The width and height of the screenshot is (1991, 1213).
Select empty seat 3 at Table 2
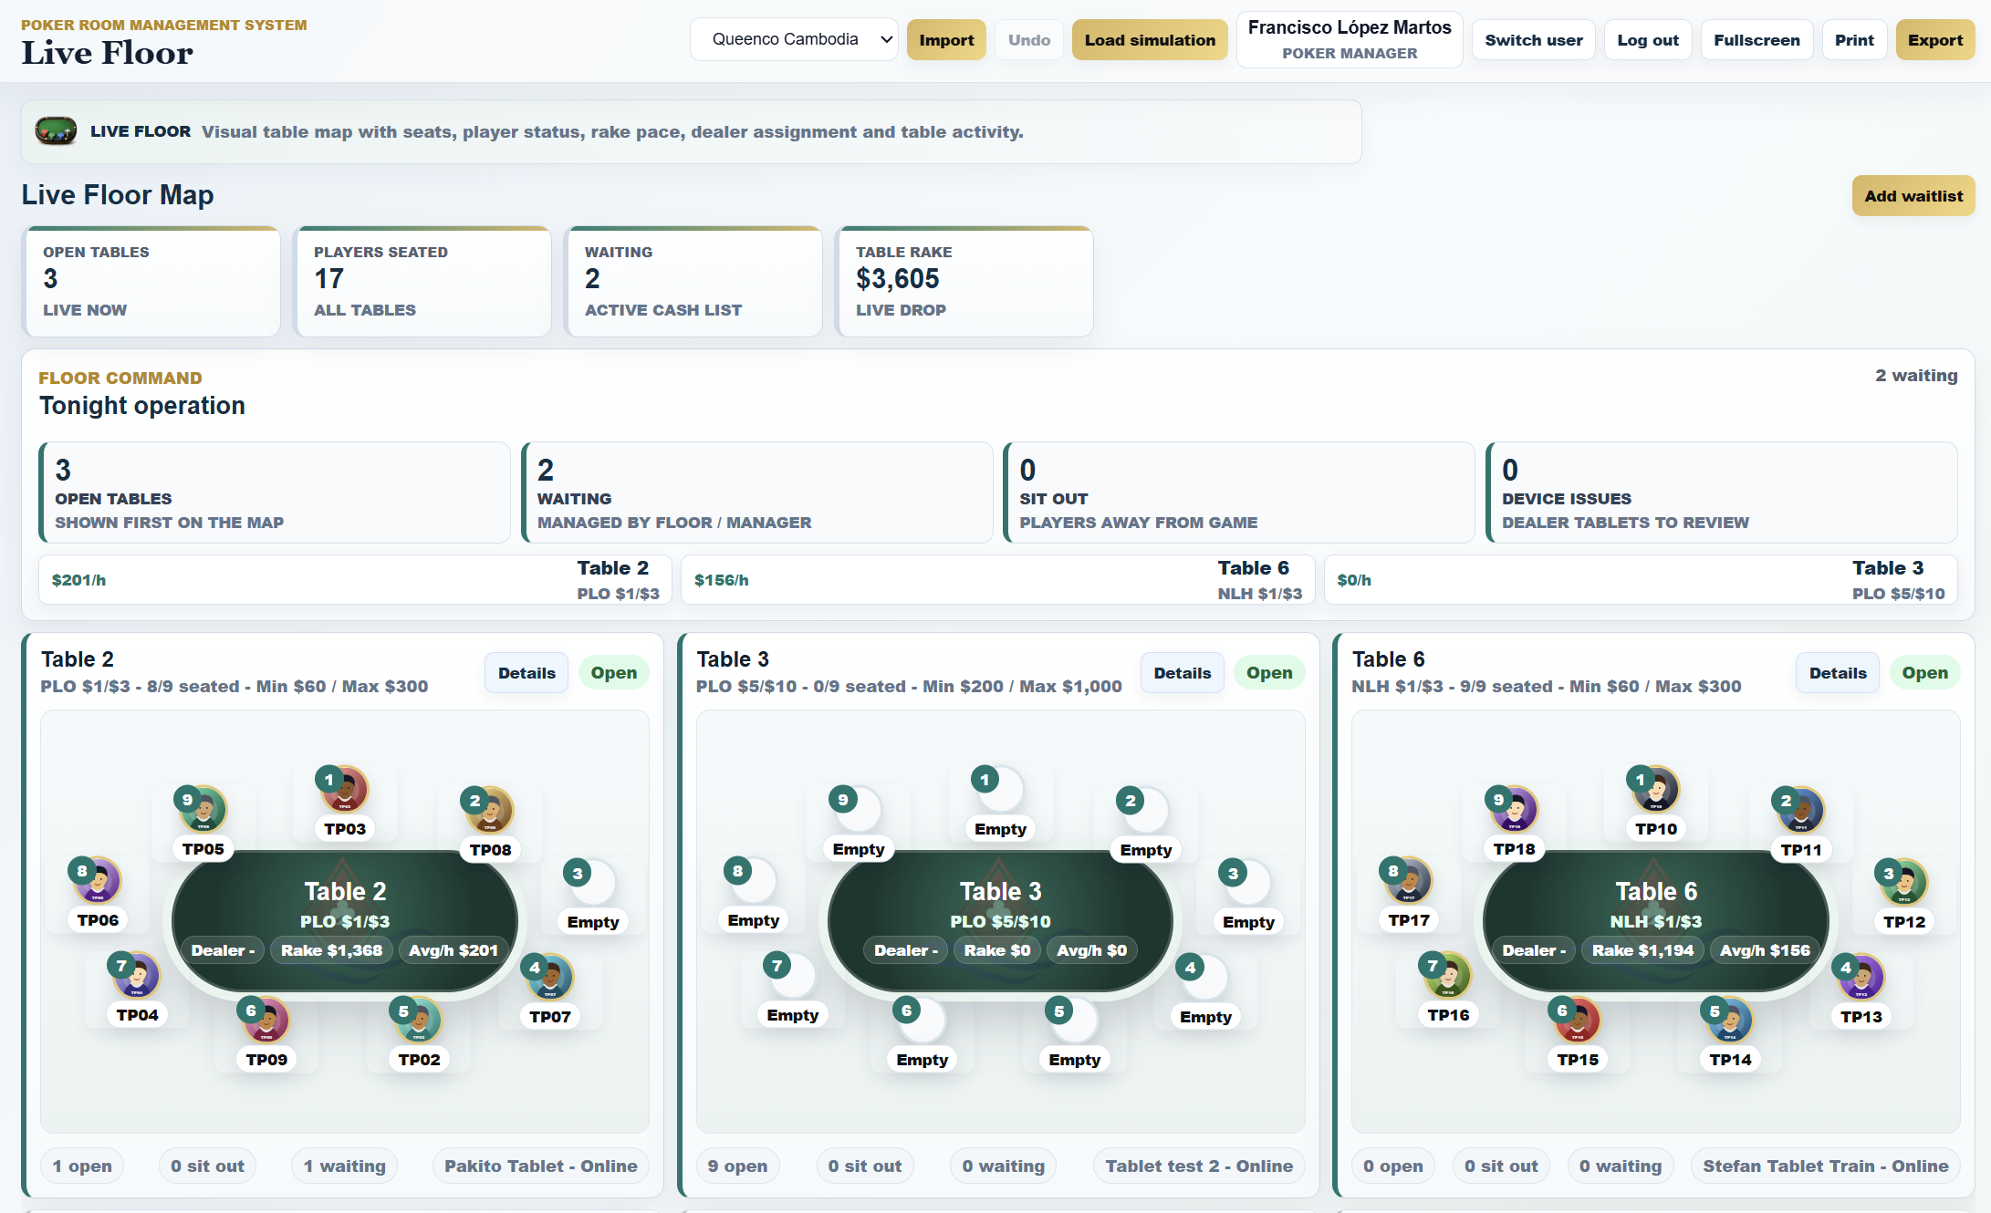(593, 883)
